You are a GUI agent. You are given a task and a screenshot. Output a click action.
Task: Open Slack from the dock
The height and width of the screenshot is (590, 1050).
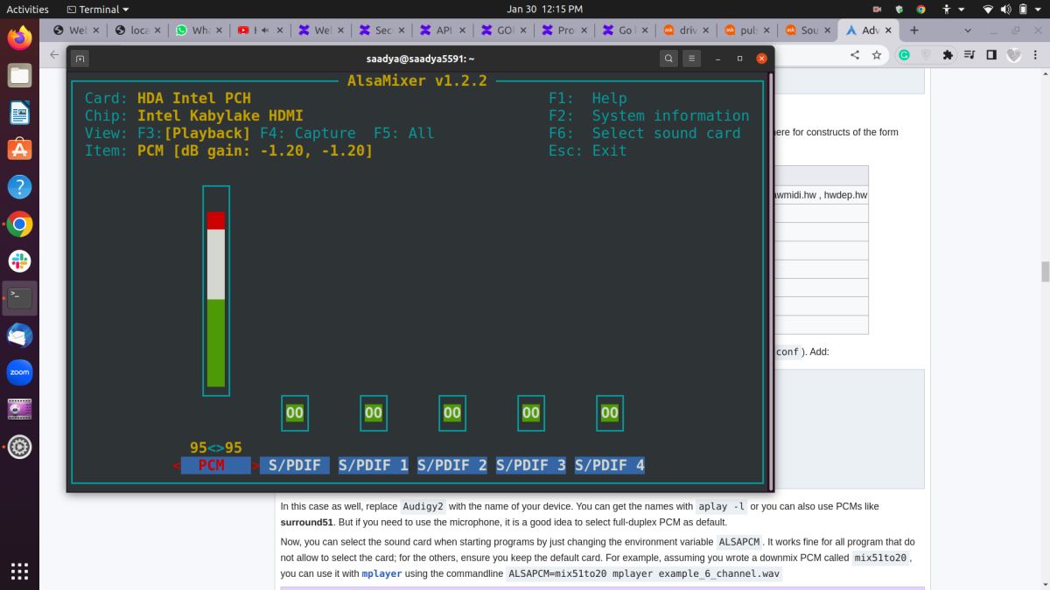tap(19, 261)
